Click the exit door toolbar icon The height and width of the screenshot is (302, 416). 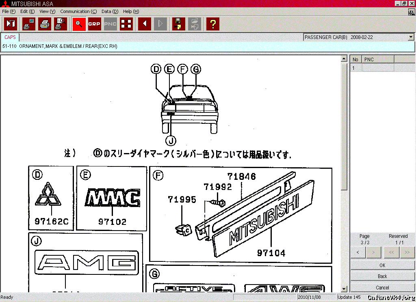coord(11,24)
